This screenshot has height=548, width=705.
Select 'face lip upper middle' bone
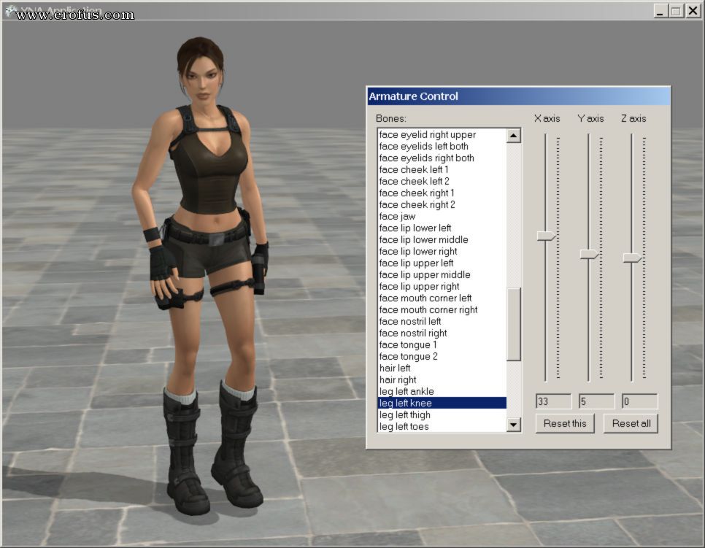coord(442,274)
